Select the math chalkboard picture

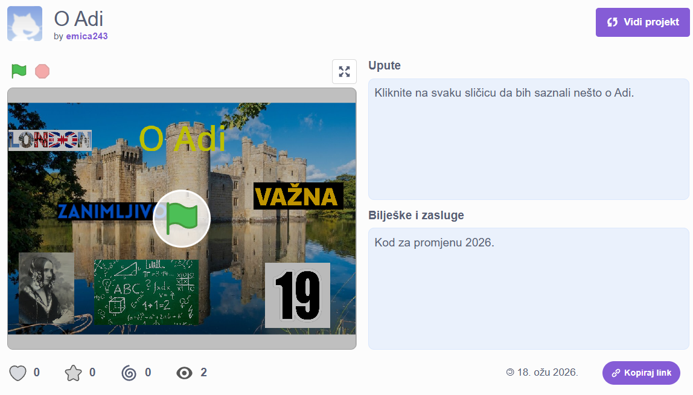(x=146, y=292)
